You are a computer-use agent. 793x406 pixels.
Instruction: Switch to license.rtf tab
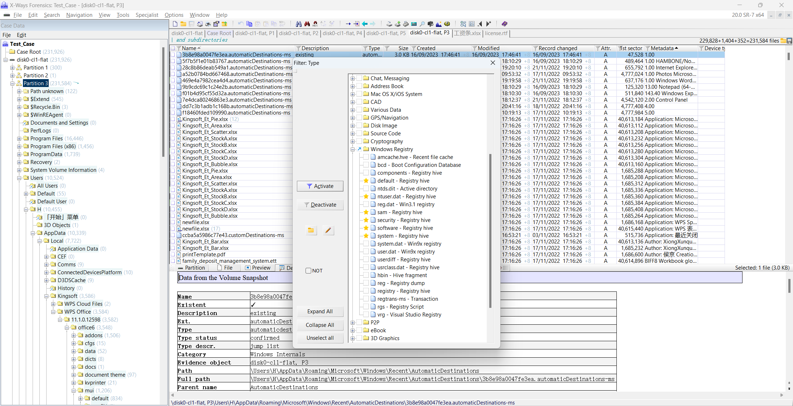coord(496,33)
